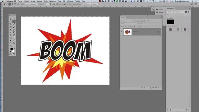199x112 pixels.
Task: Select the Bibliothèques panel tab
Action: tap(170, 9)
